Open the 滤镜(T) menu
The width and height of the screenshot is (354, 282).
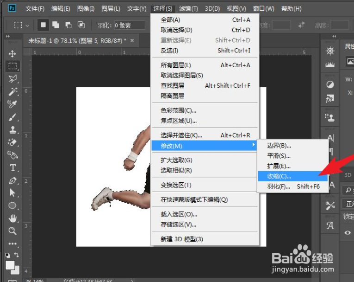[188, 9]
